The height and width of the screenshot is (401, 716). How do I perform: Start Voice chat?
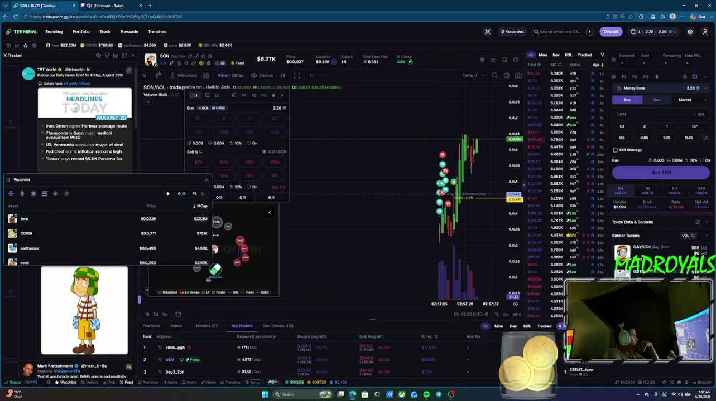[512, 32]
